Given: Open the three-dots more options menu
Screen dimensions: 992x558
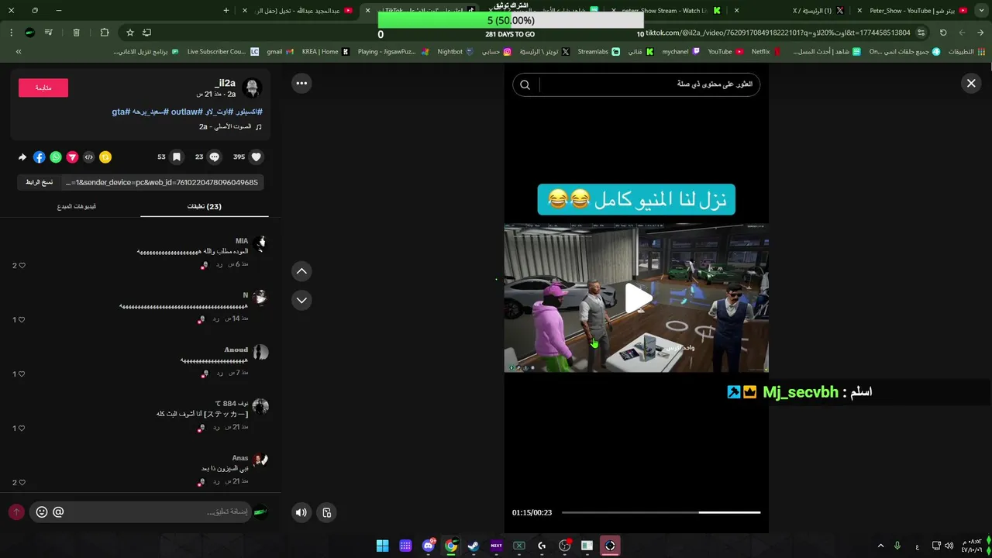Looking at the screenshot, I should [x=301, y=83].
